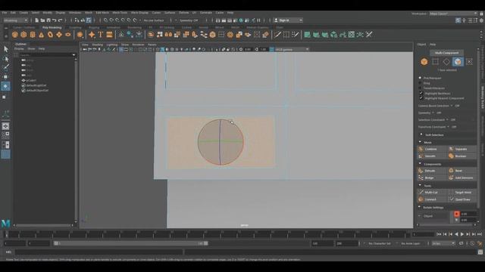Screen dimensions: 485x272
Task: Click the Multi-Cut button in toolkit
Action: tap(432, 193)
